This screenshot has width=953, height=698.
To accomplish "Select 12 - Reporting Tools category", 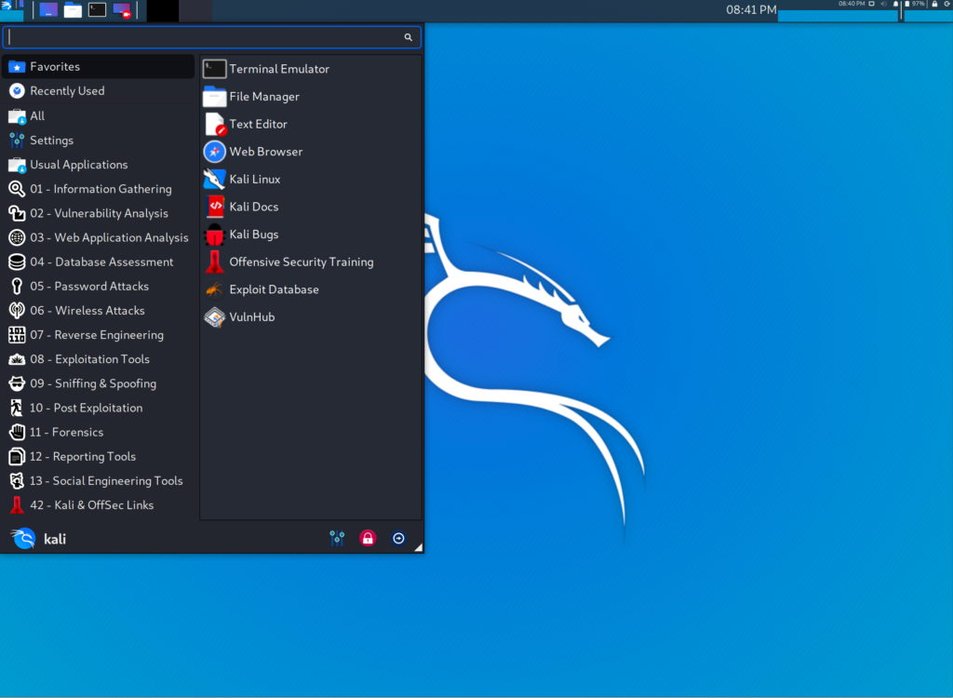I will (x=99, y=456).
